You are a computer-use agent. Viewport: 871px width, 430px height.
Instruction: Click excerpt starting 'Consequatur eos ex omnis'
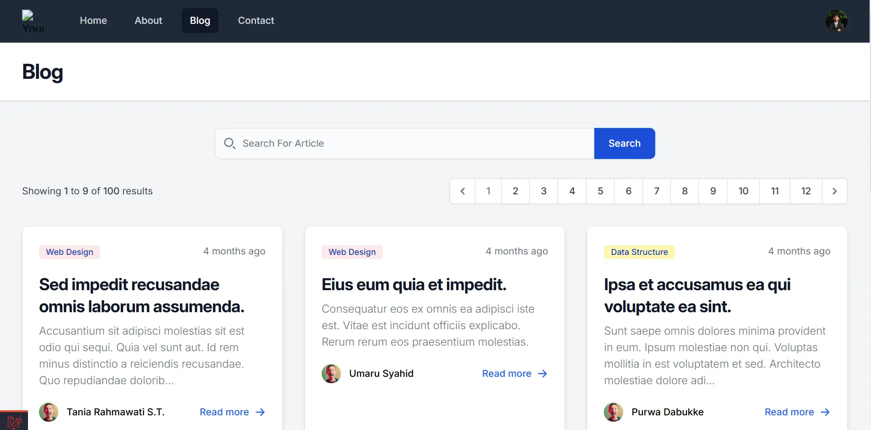tap(428, 325)
